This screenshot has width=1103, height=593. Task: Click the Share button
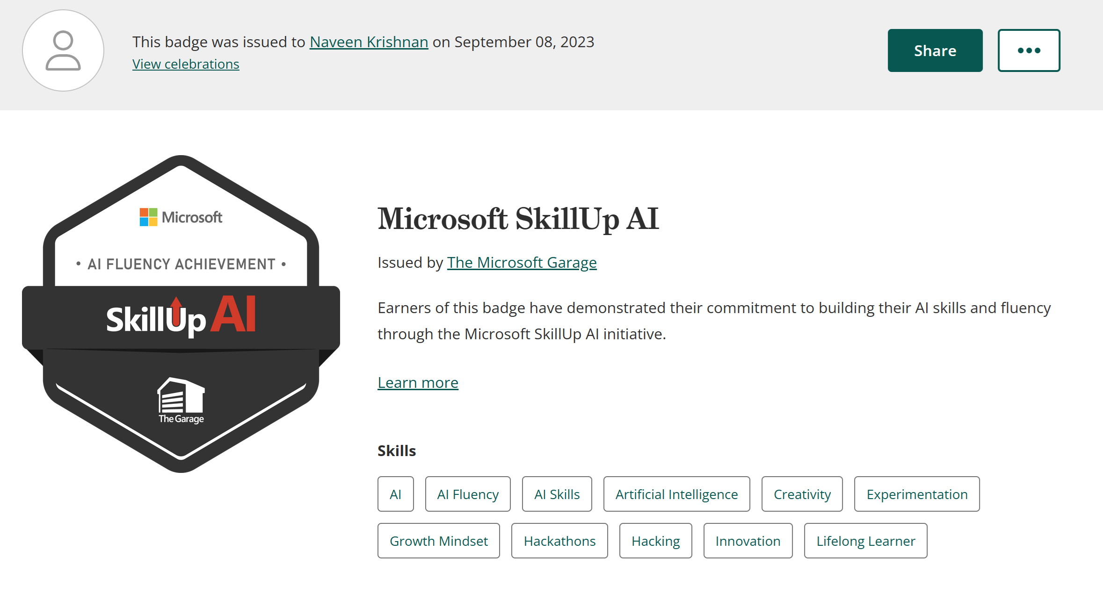click(935, 50)
